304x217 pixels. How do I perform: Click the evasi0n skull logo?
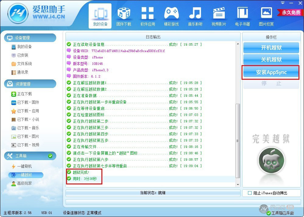(x=271, y=160)
